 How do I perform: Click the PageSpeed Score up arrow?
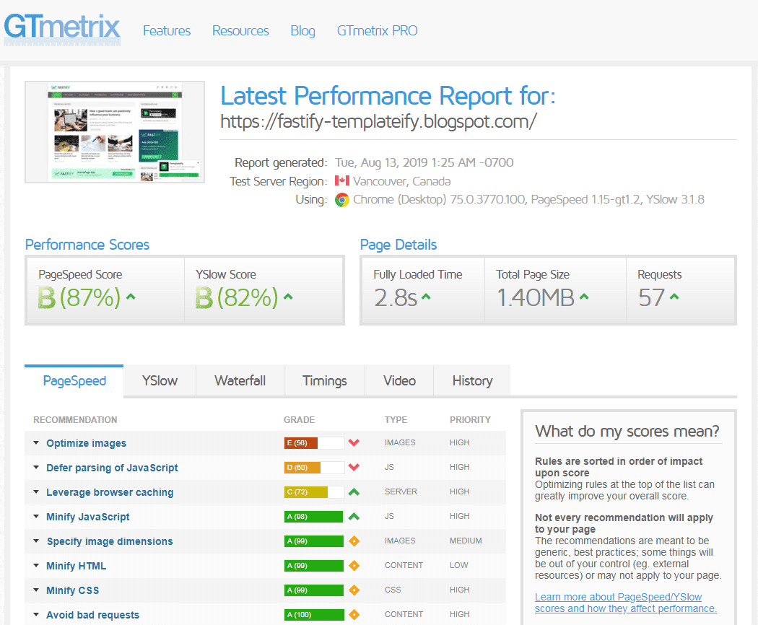click(131, 297)
